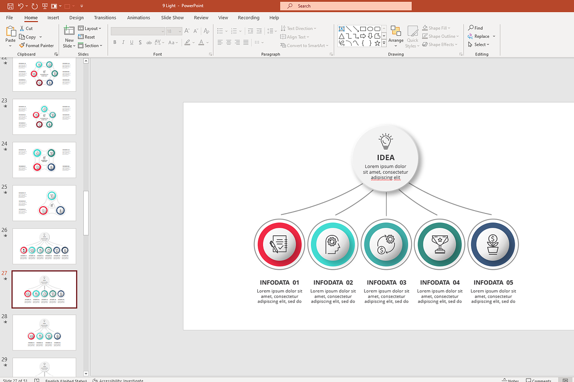This screenshot has width=574, height=382.
Task: Open the font name combo box
Action: click(138, 31)
